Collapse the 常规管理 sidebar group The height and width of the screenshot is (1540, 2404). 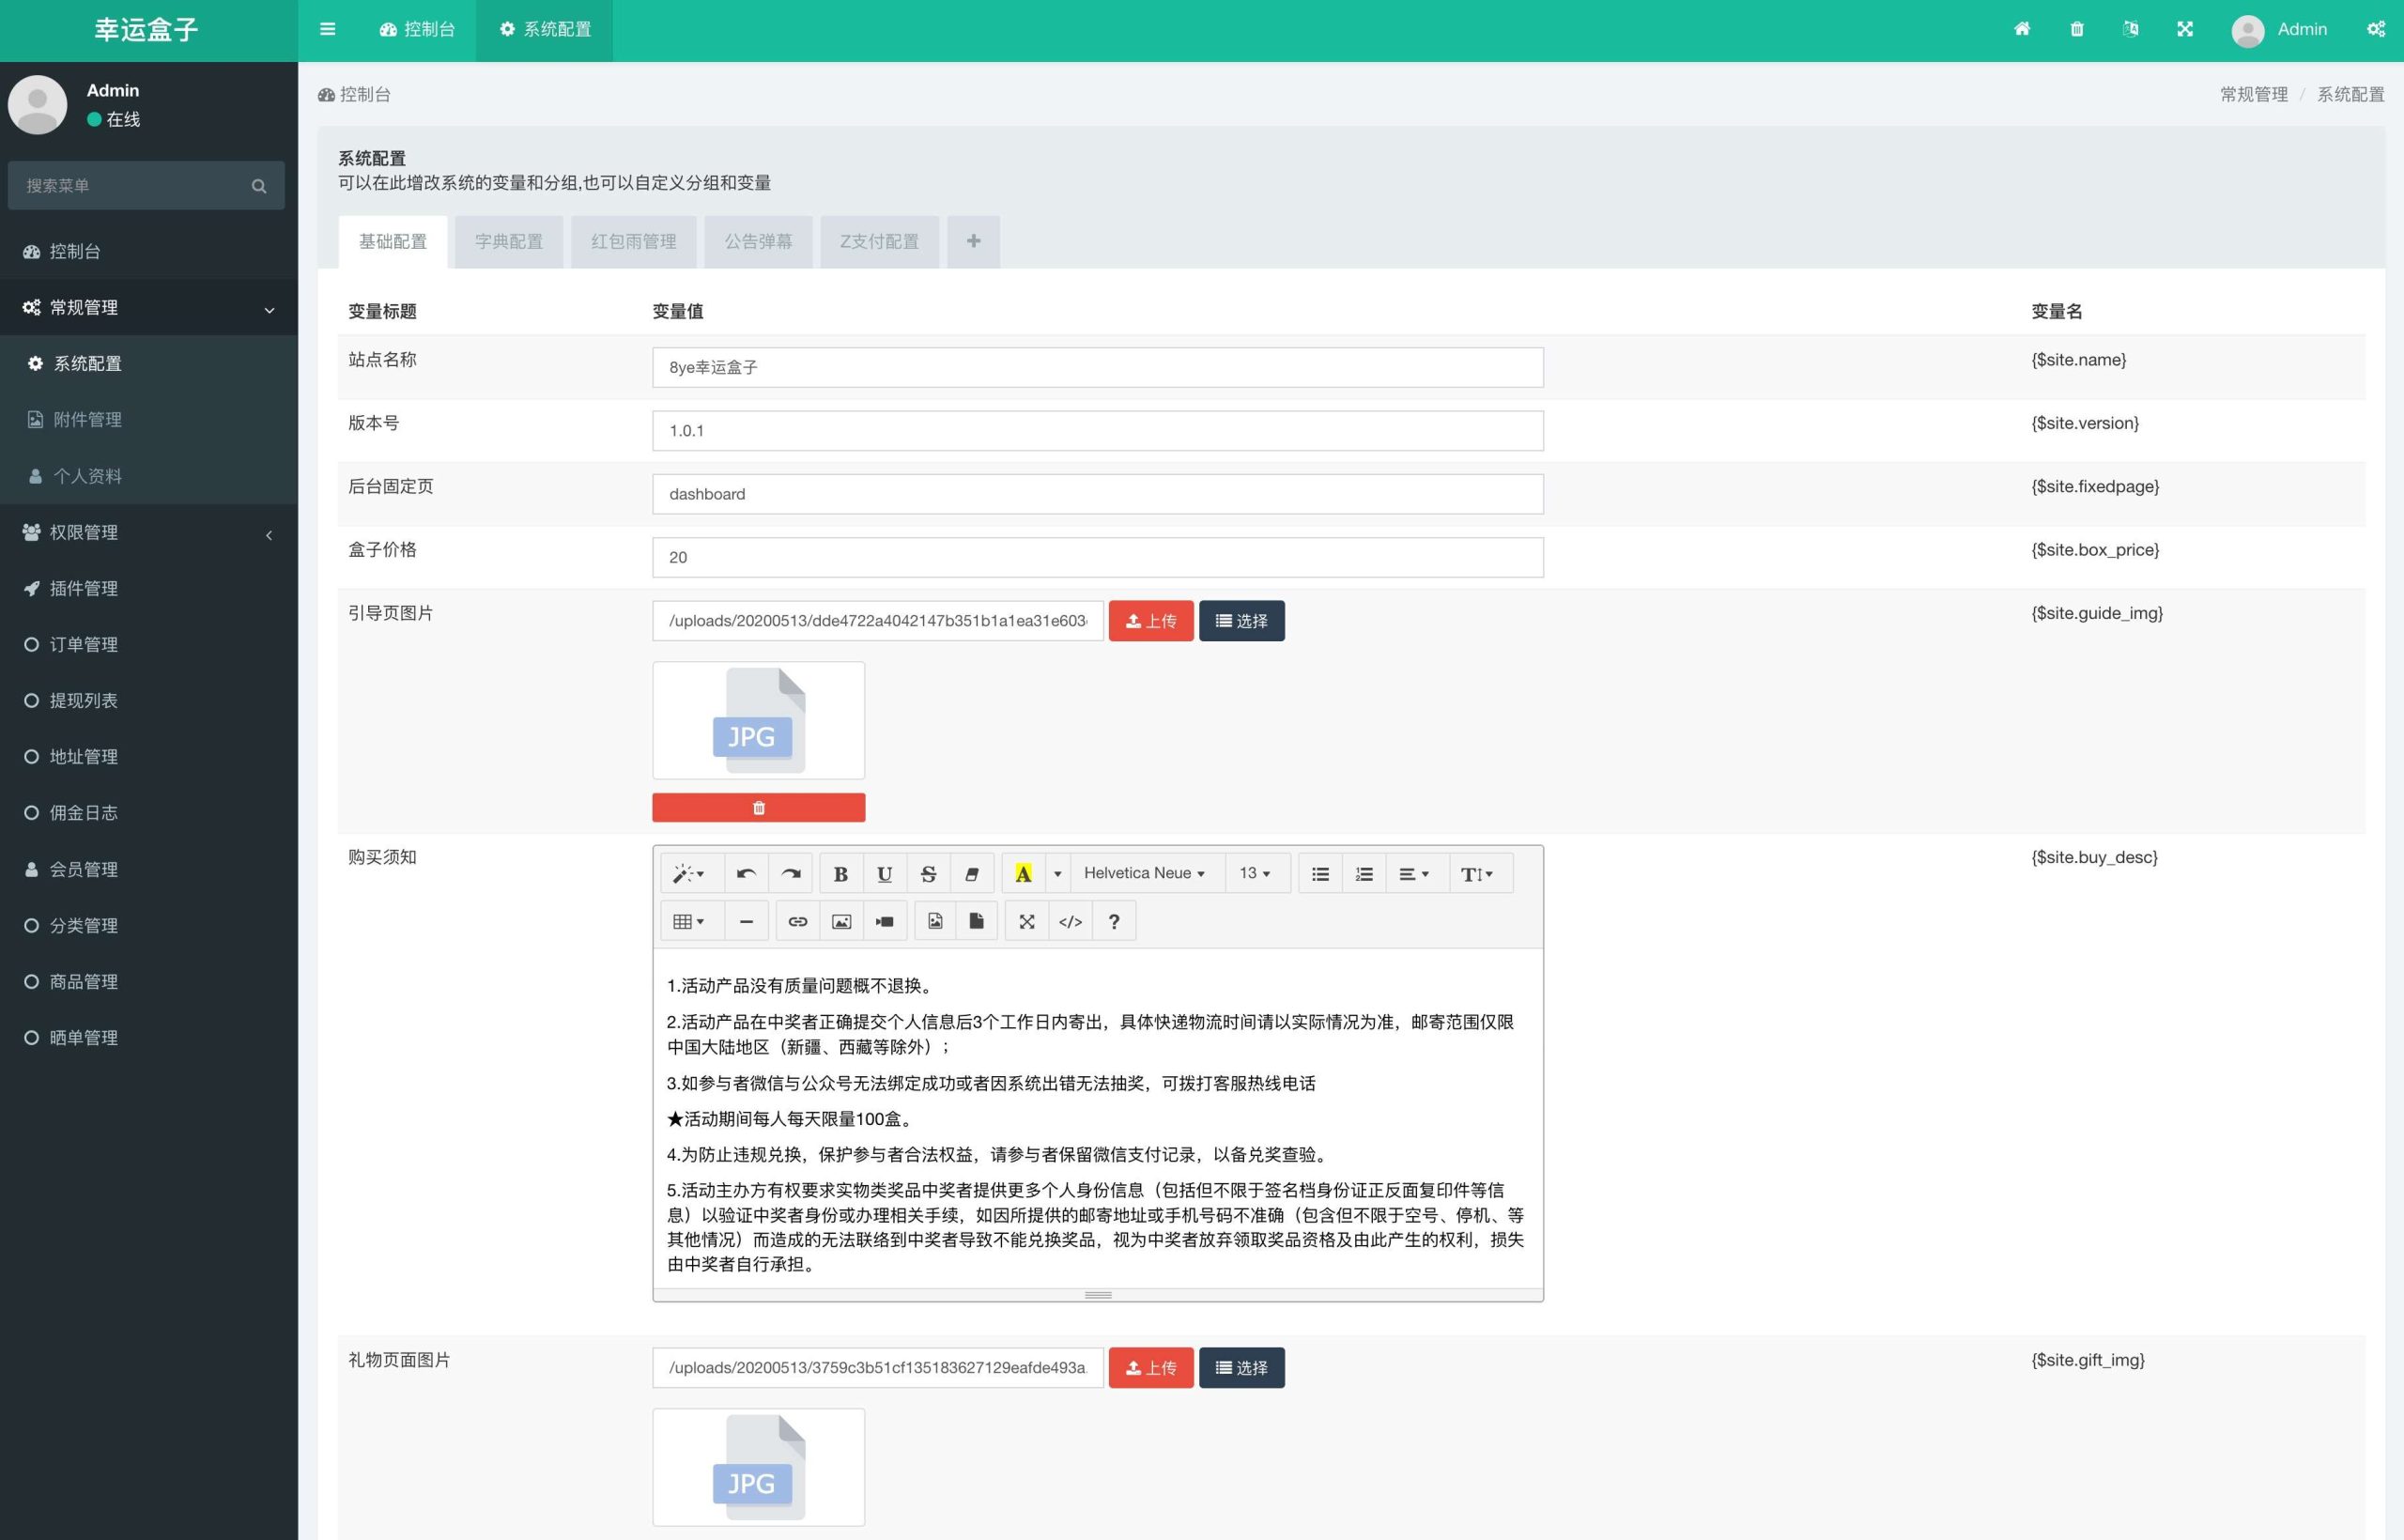pos(149,307)
